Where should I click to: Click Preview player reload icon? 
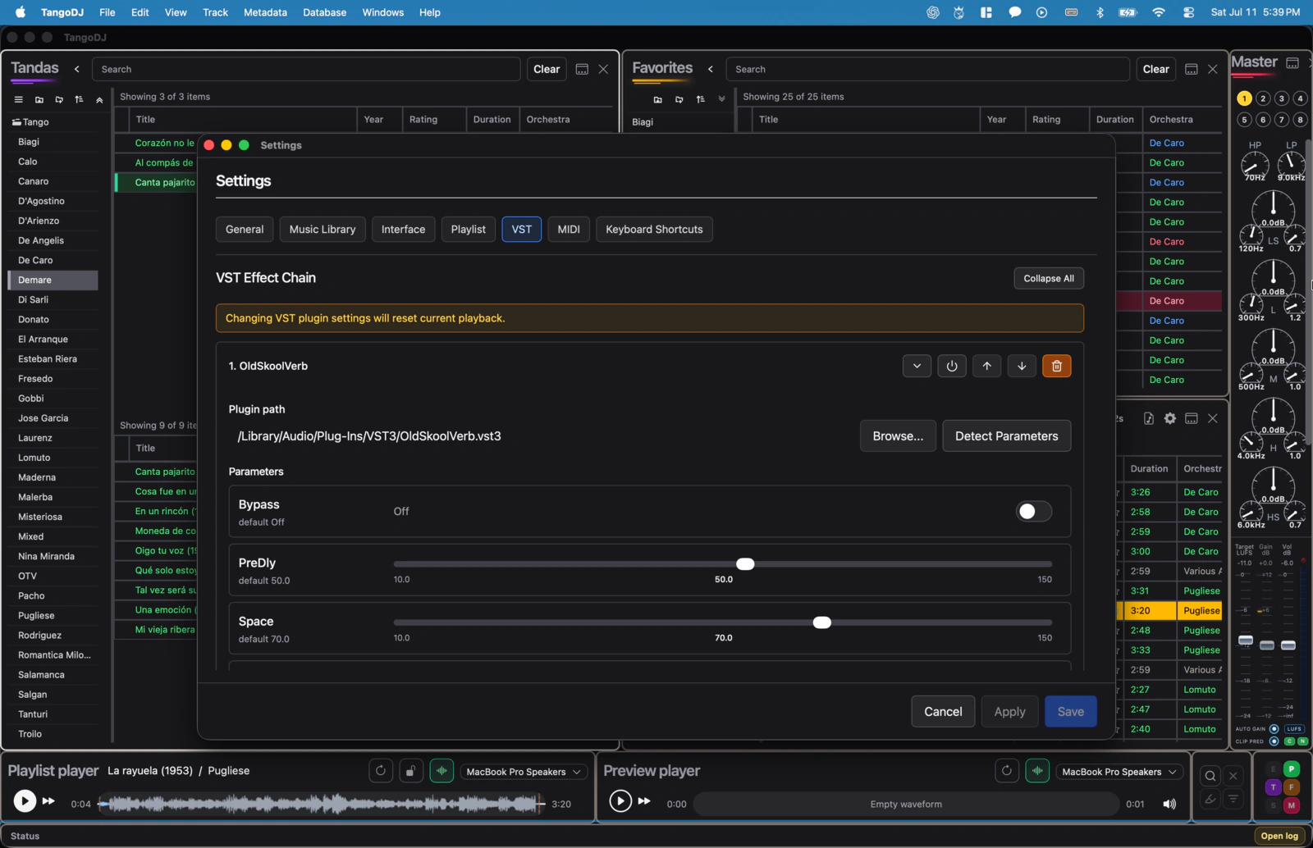1007,771
